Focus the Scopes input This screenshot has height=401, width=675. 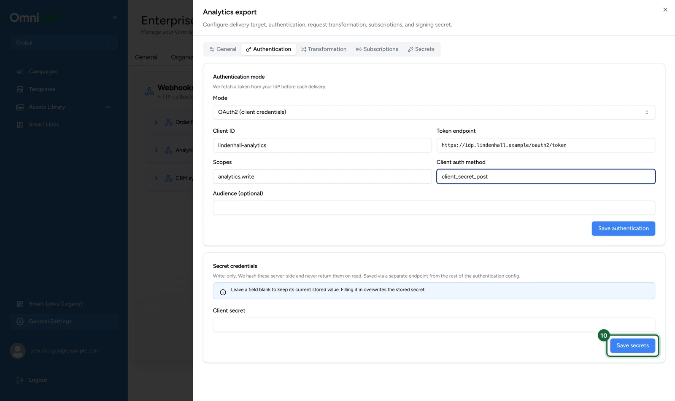click(322, 176)
